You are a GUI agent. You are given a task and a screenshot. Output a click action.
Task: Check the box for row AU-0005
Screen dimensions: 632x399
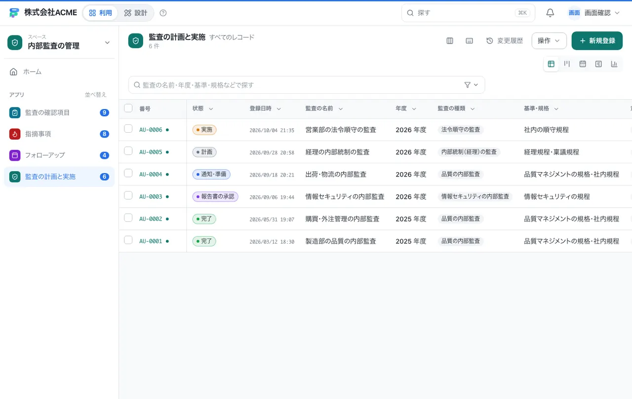[128, 151]
